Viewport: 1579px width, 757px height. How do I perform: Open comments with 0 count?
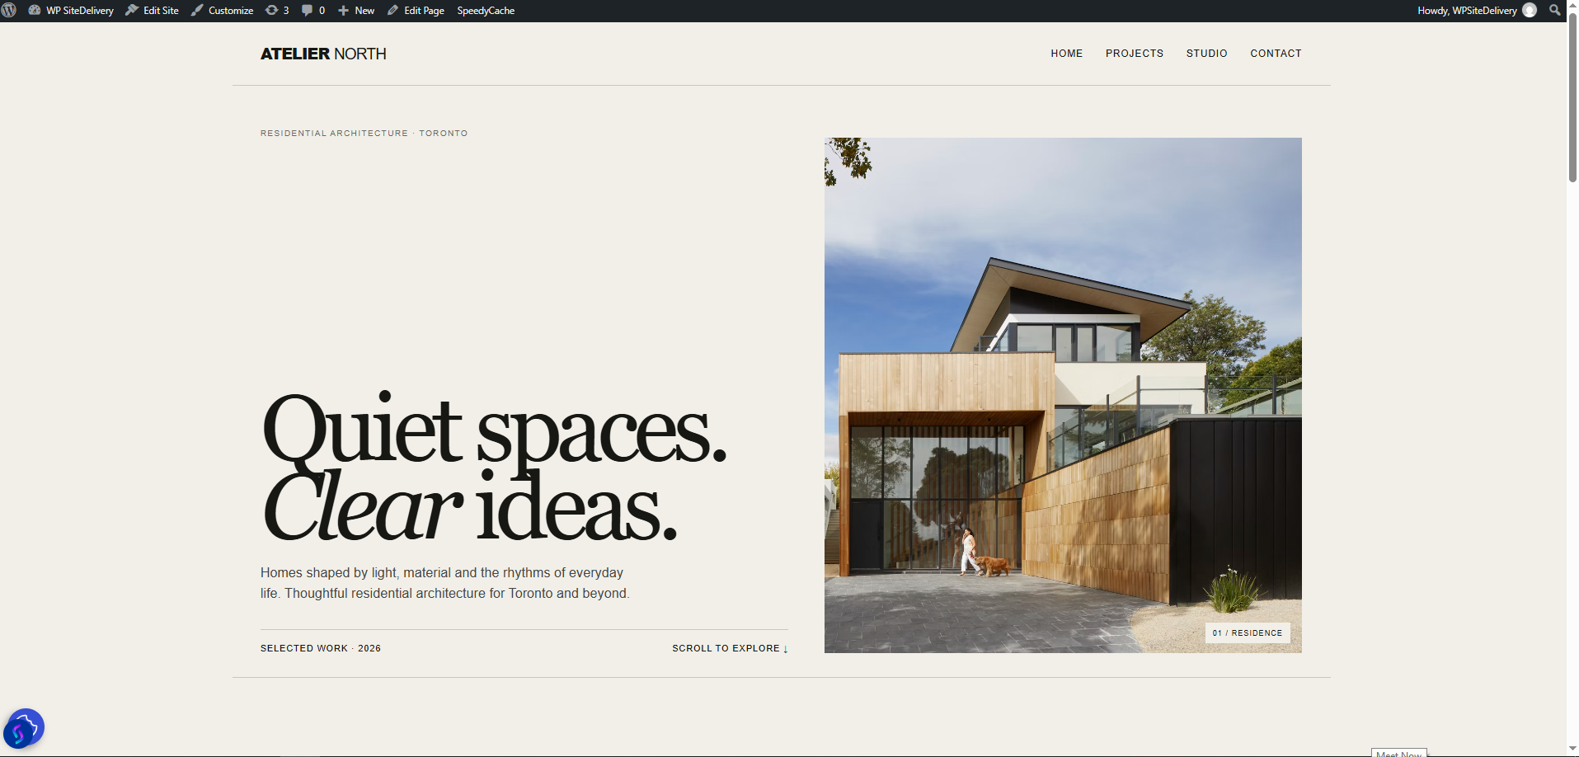pyautogui.click(x=313, y=11)
